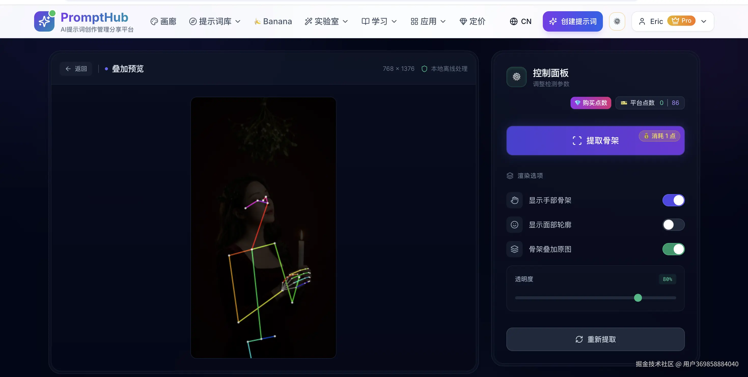Viewport: 748px width, 377px height.
Task: Expand the 提示词库 dropdown menu
Action: 215,21
